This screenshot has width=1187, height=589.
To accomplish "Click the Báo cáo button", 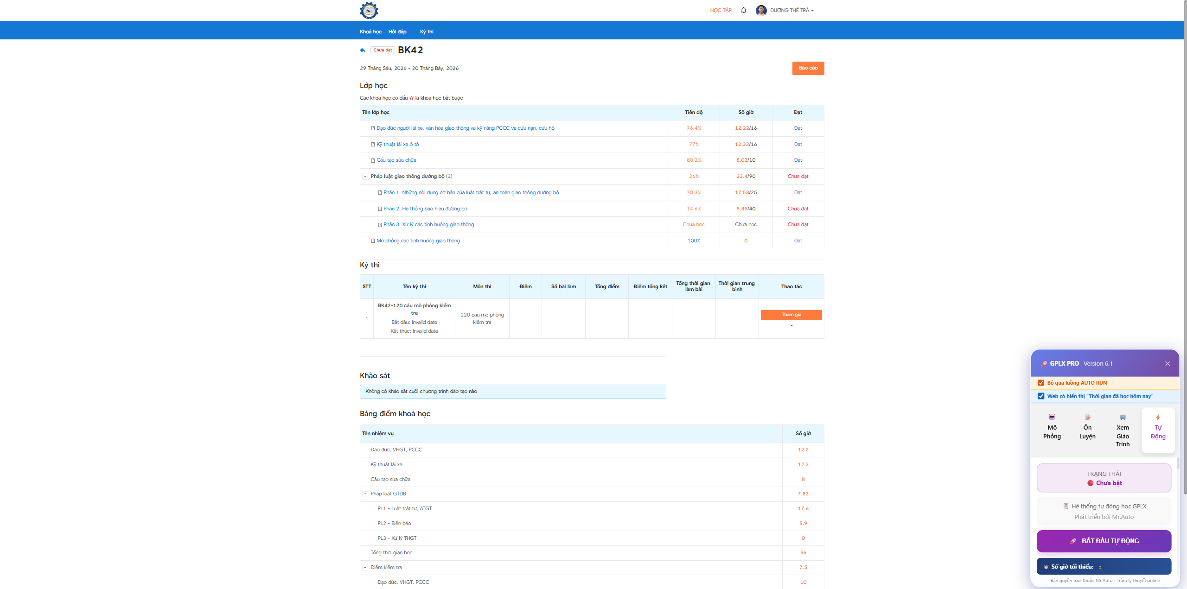I will 808,68.
